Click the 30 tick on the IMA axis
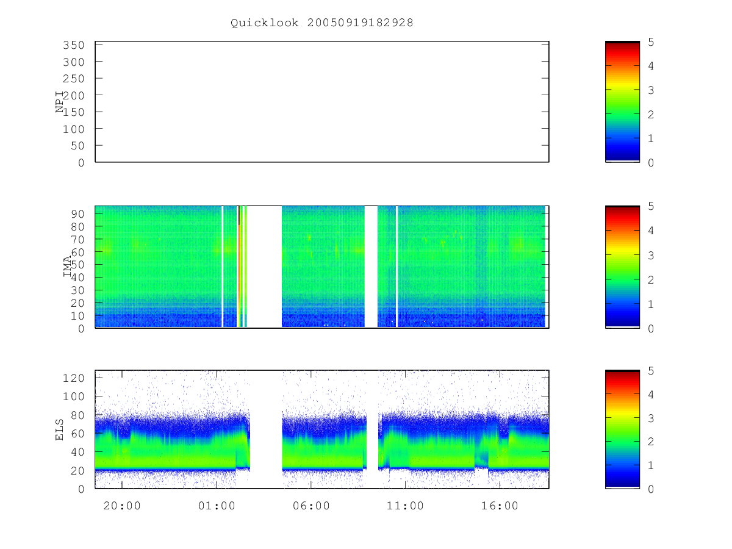732x549 pixels. coord(77,290)
